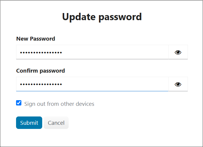The image size is (203, 147).
Task: Click the 'New Password' field label
Action: [x=36, y=39]
